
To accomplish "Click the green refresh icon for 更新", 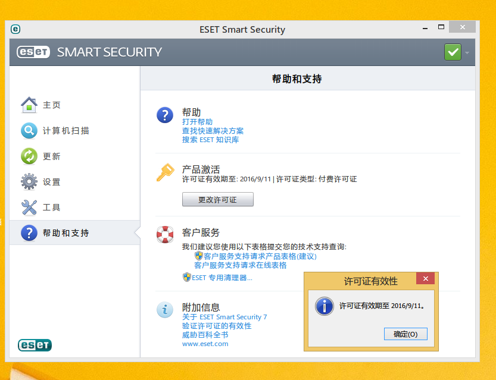I will pos(29,156).
